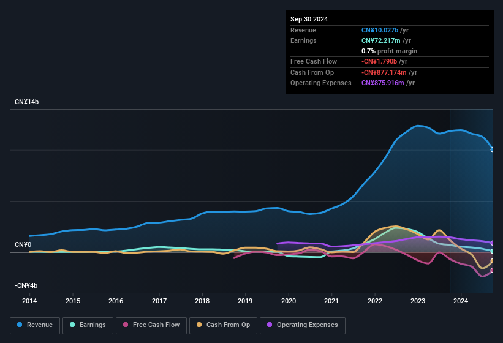This screenshot has width=503, height=343.
Task: Click the 2021 x-axis label
Action: (331, 301)
